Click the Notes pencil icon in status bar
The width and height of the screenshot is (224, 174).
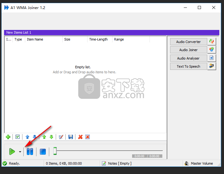(x=104, y=163)
